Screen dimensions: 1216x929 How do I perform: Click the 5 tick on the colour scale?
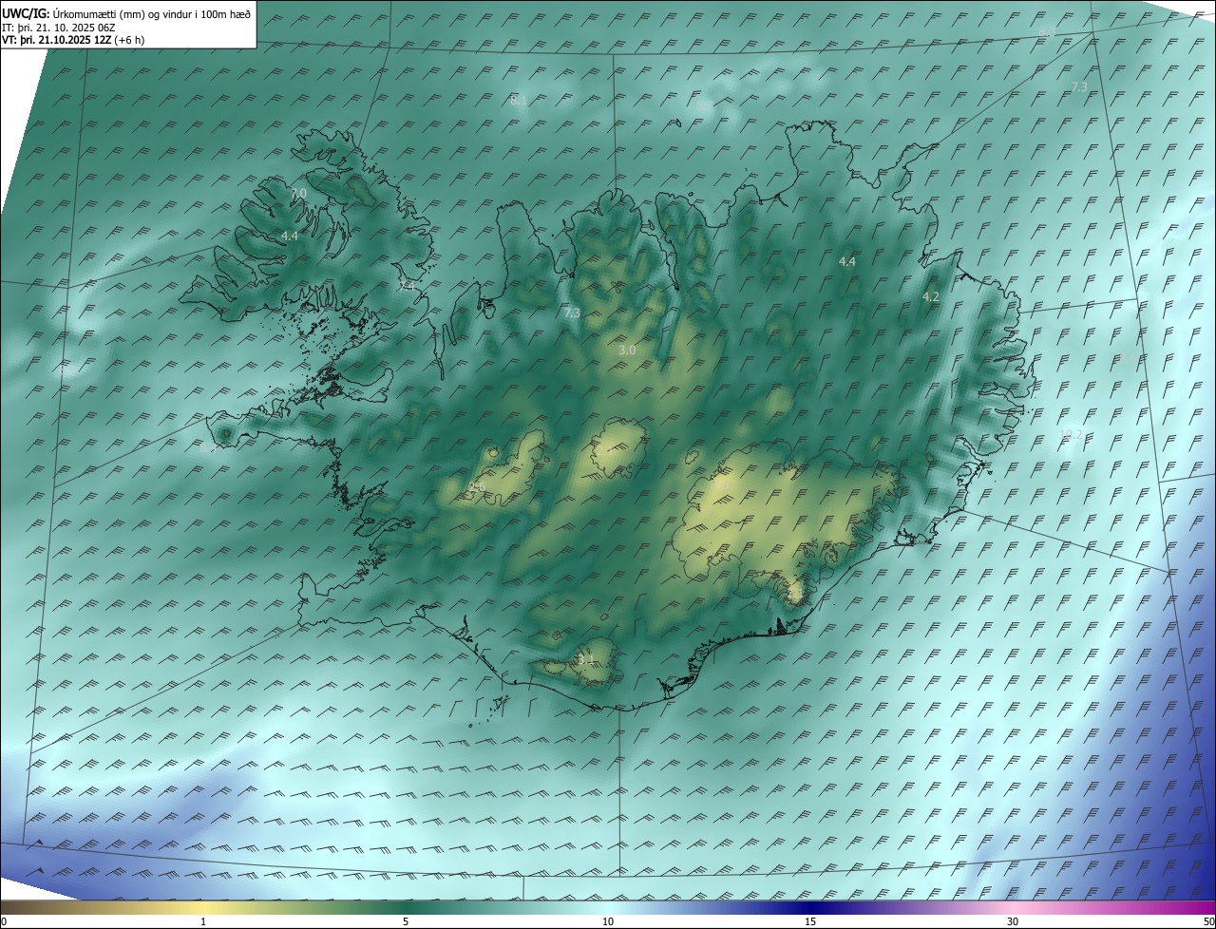(x=406, y=921)
